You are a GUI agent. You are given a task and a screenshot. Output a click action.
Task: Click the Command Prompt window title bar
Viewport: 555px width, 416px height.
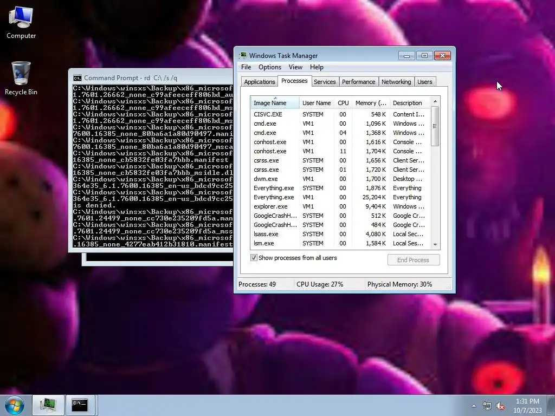152,78
